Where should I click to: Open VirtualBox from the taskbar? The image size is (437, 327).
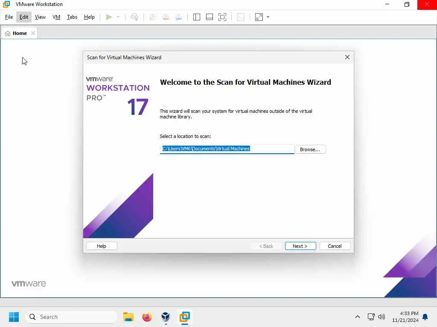166,317
